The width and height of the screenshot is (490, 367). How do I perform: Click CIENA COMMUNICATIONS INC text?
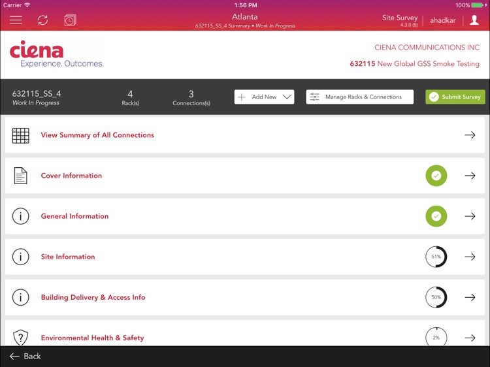(x=427, y=48)
